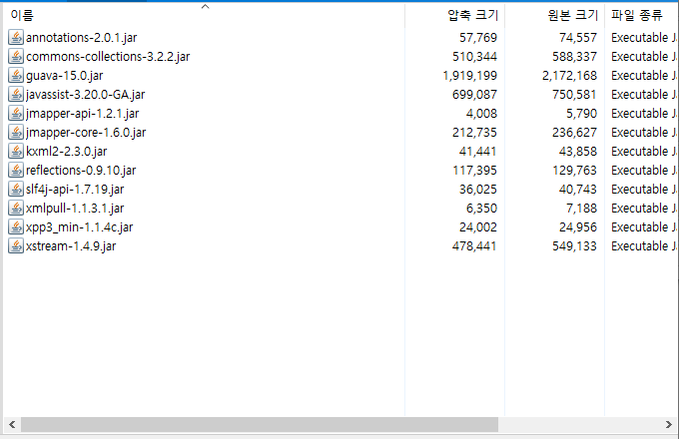The width and height of the screenshot is (679, 439).
Task: Select file name xmlpull-1.1.3.1.jar
Action: [75, 209]
